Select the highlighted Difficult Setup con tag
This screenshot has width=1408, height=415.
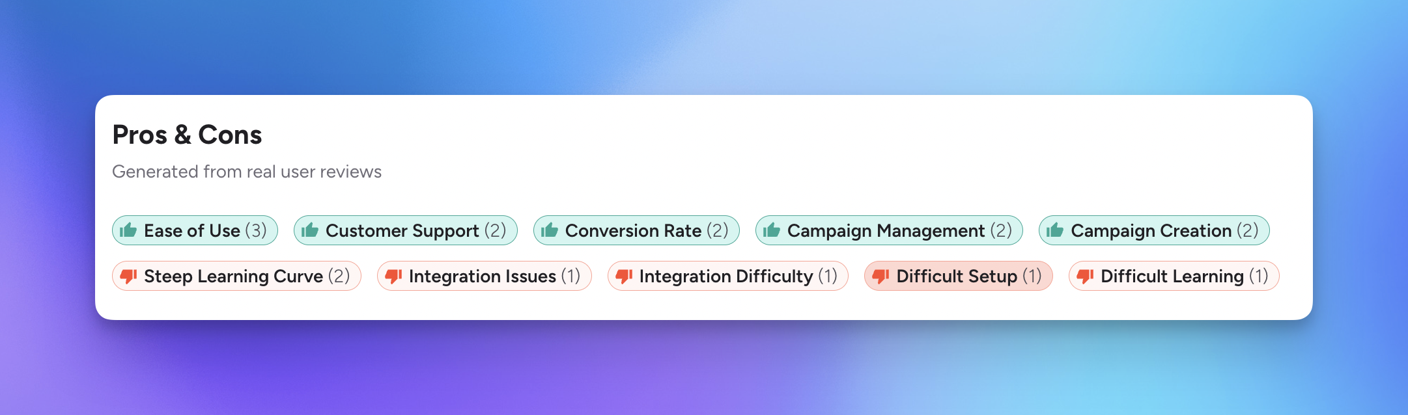click(957, 276)
